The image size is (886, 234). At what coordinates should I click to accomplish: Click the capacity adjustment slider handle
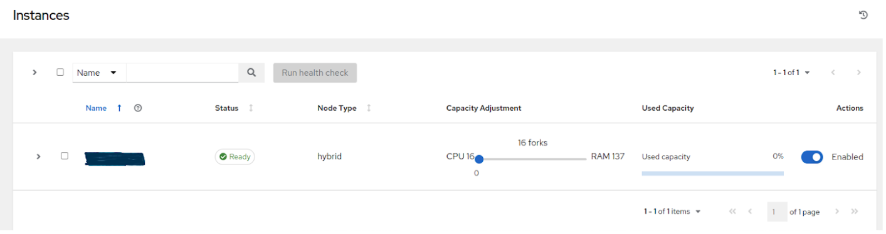479,160
